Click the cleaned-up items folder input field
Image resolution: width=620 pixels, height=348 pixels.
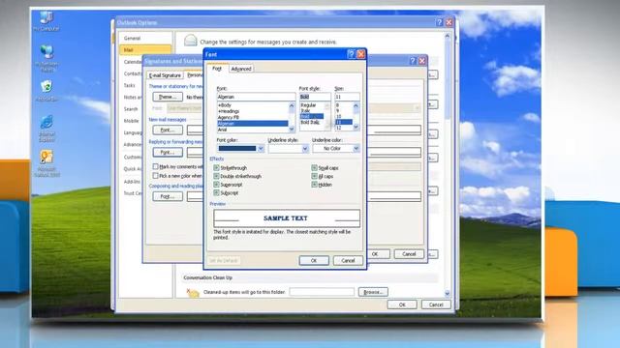[322, 292]
